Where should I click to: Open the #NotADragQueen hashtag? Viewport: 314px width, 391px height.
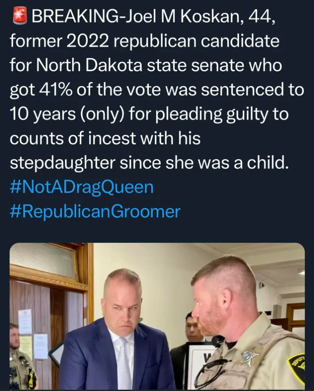point(82,187)
